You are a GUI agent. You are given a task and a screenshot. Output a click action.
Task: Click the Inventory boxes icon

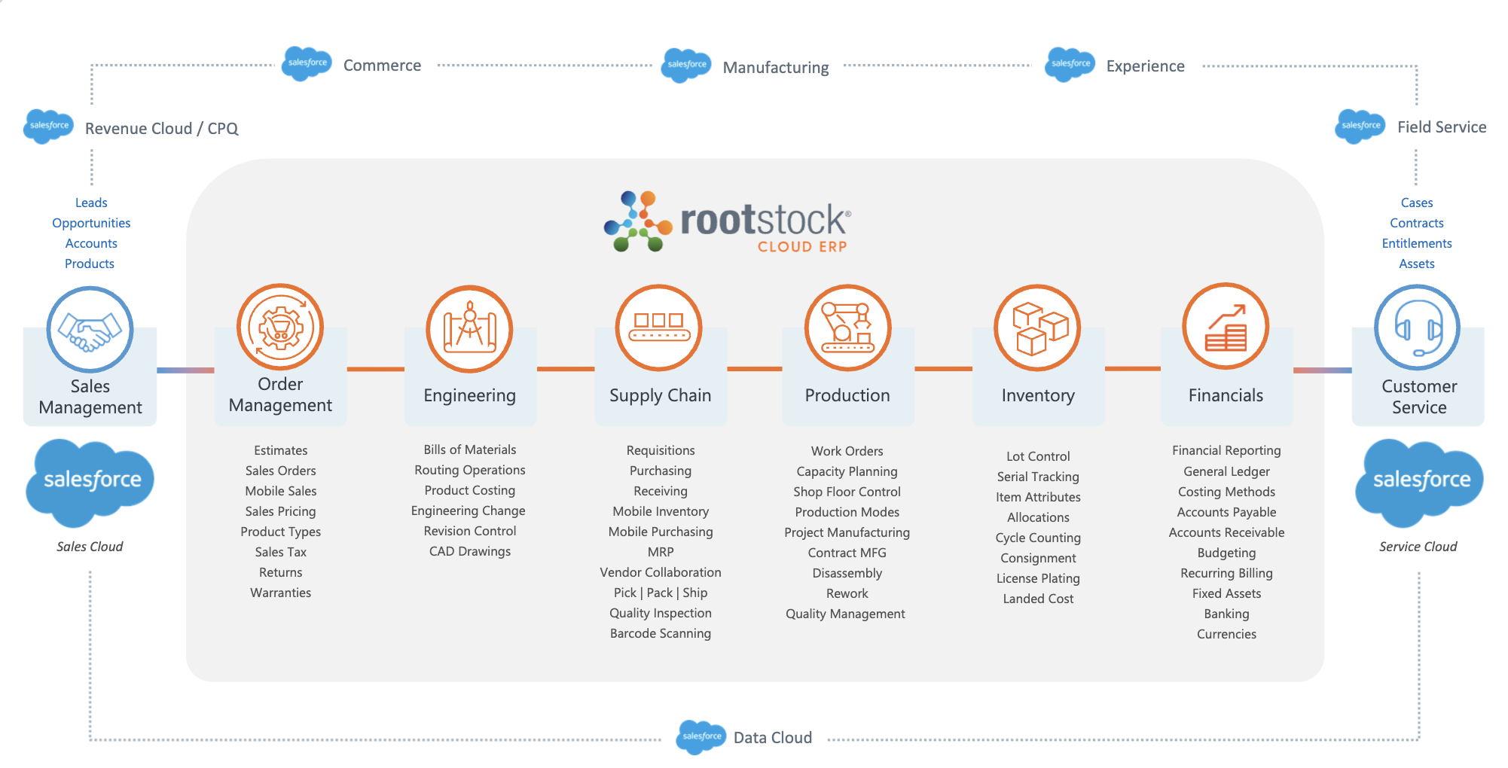[1038, 328]
